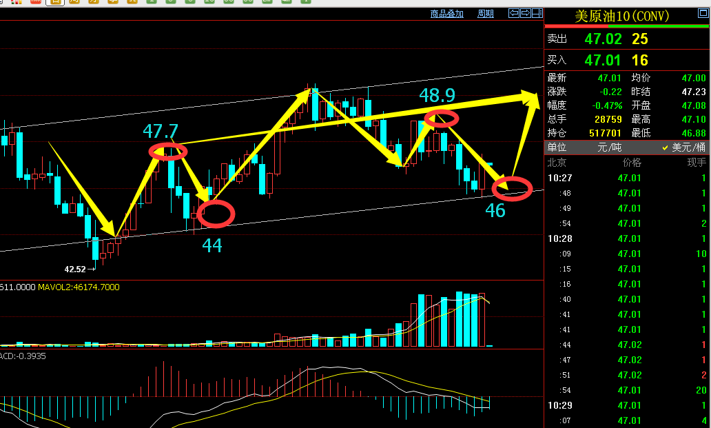This screenshot has width=711, height=428.
Task: Select the 10:28 tick row
Action: pos(627,238)
